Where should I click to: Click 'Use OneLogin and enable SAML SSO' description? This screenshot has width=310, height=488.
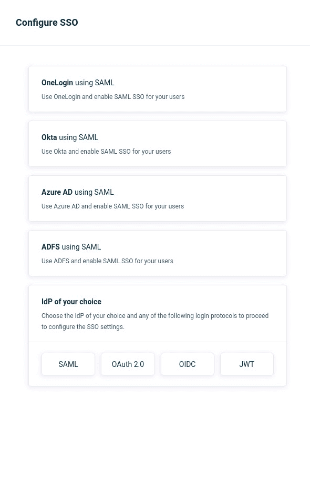click(x=113, y=97)
